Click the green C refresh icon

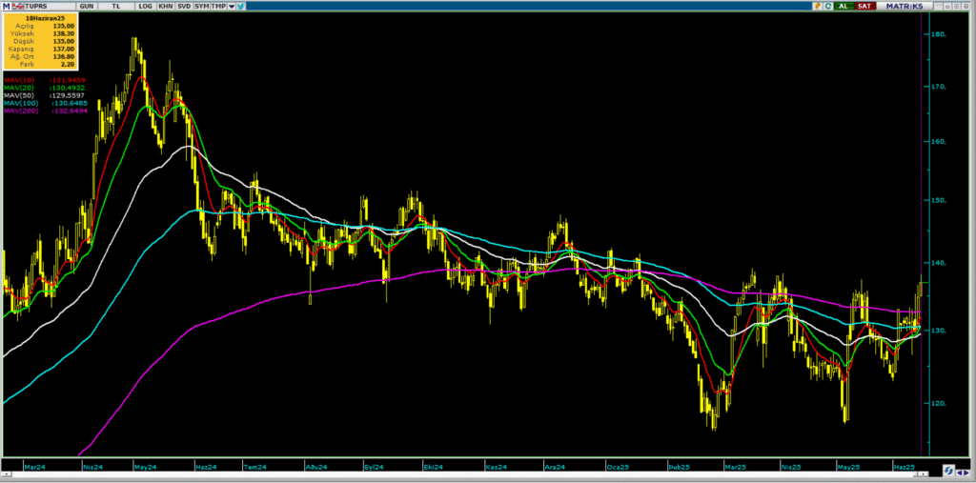coord(830,6)
